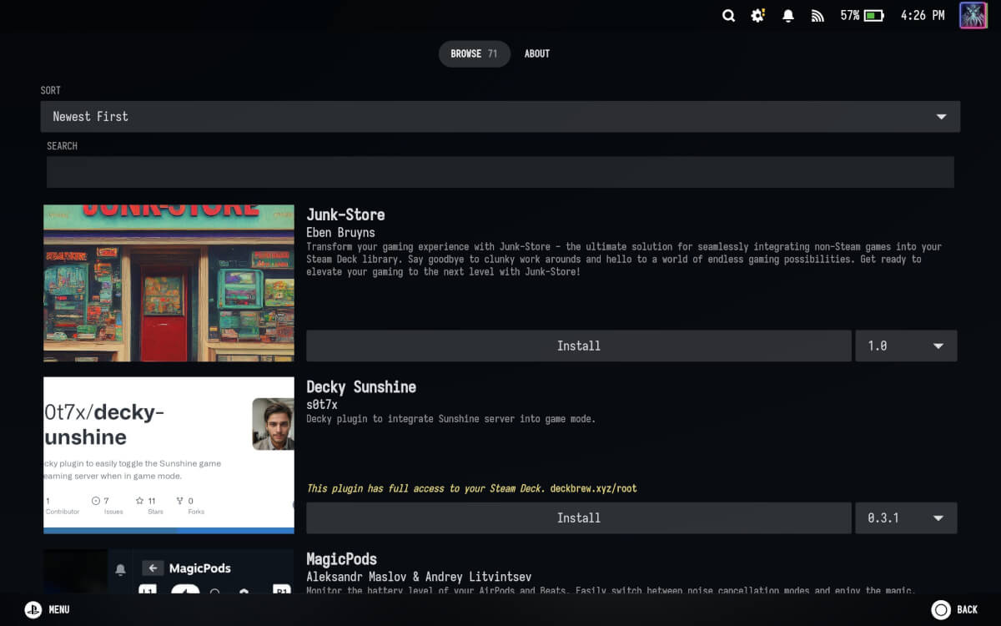Screen dimensions: 1001x626
Task: Click authors Aleksandr Maslov & Andrey Litvintsev
Action: tap(419, 577)
